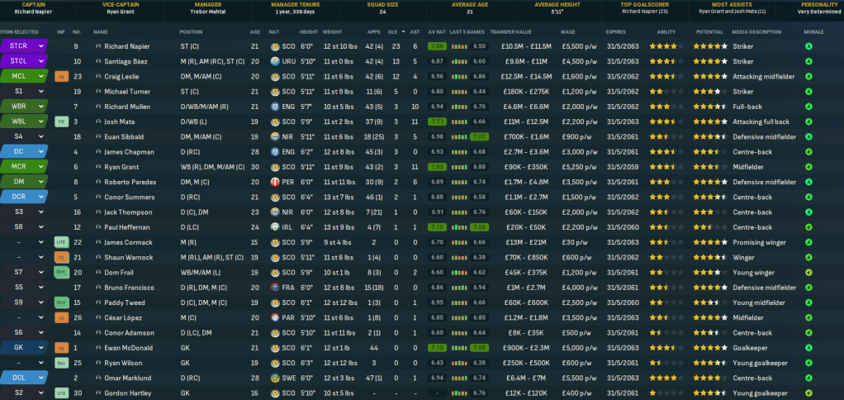The image size is (844, 400).
Task: Sort the squad by Transfer Value header
Action: [x=510, y=31]
